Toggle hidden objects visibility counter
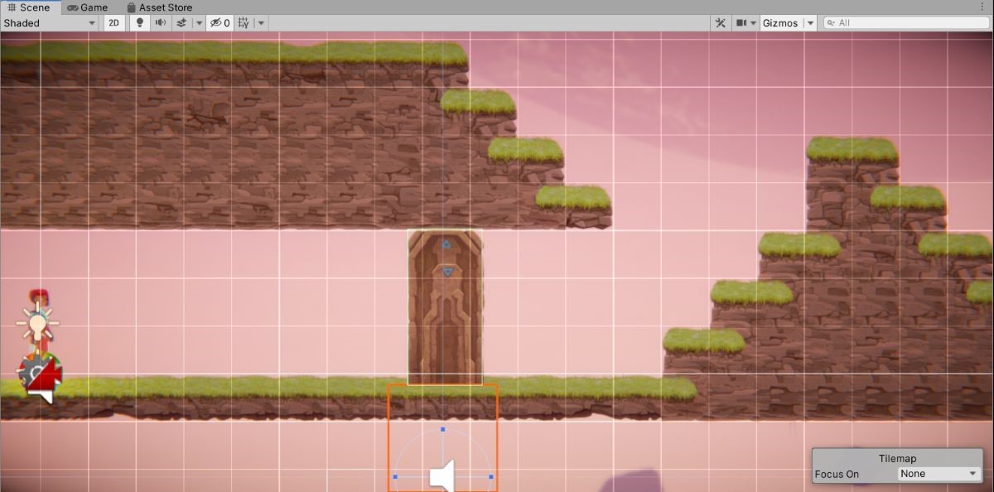The width and height of the screenshot is (994, 492). tap(220, 23)
